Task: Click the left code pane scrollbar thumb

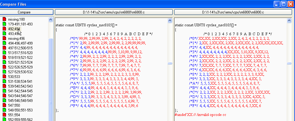Action: click(x=170, y=63)
